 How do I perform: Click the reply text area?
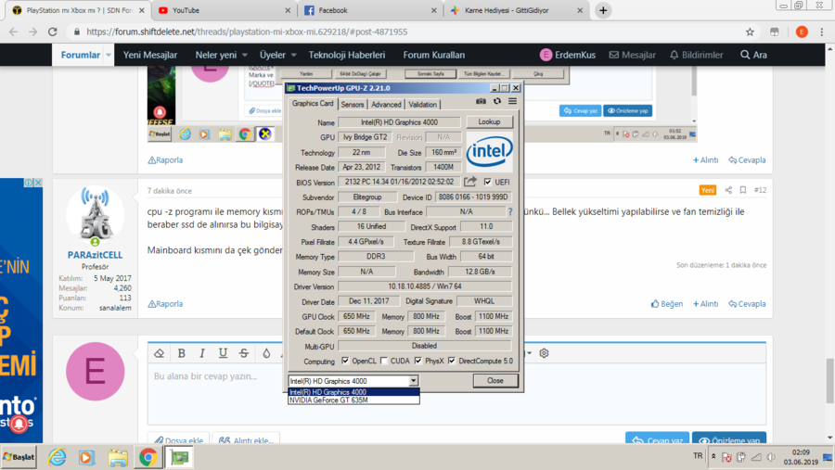[x=456, y=394]
